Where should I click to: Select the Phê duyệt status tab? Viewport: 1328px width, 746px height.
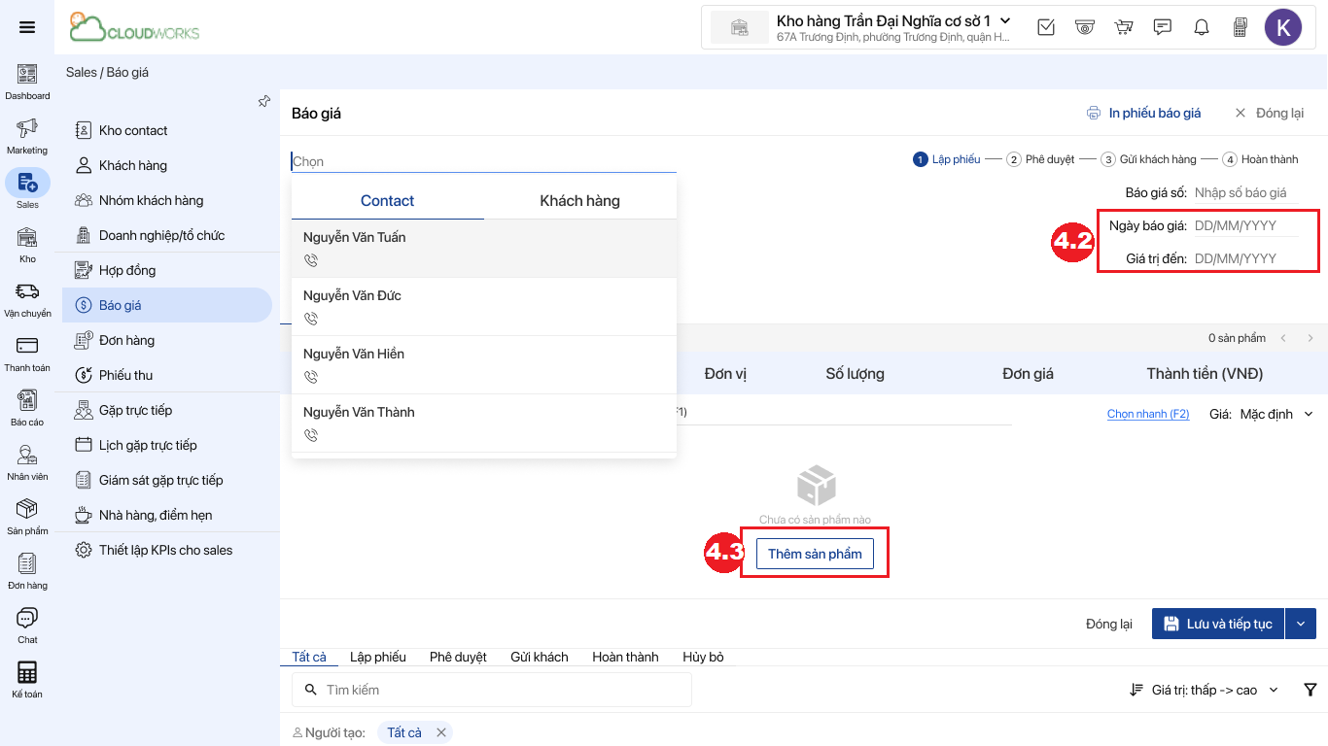coord(458,657)
